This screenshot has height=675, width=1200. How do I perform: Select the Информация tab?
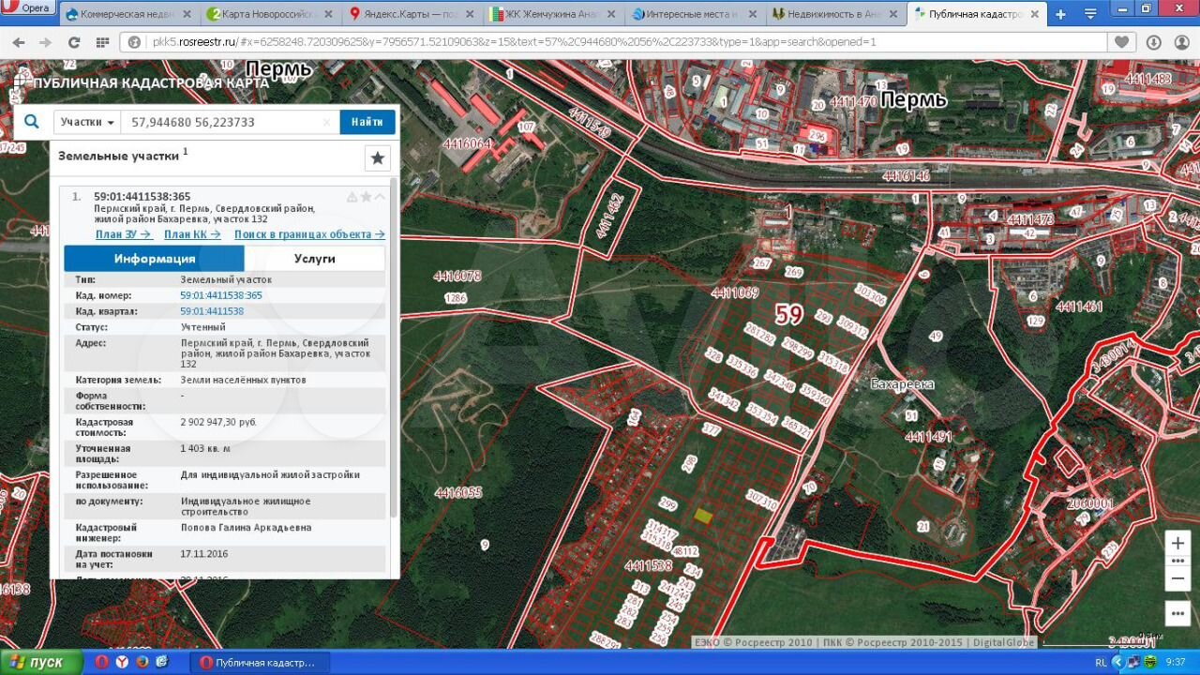[155, 259]
